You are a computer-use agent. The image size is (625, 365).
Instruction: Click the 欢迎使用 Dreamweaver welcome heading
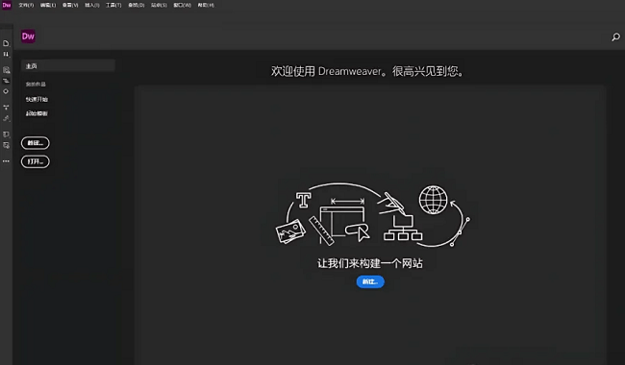click(x=367, y=71)
